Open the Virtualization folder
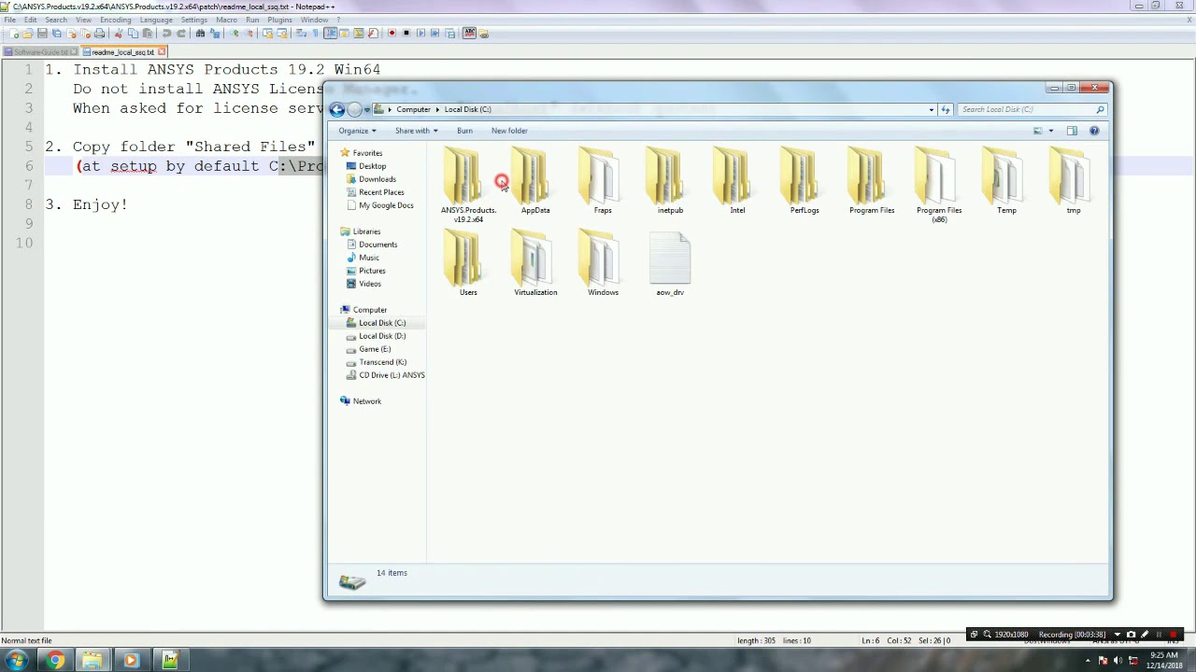Image resolution: width=1196 pixels, height=672 pixels. coord(535,264)
